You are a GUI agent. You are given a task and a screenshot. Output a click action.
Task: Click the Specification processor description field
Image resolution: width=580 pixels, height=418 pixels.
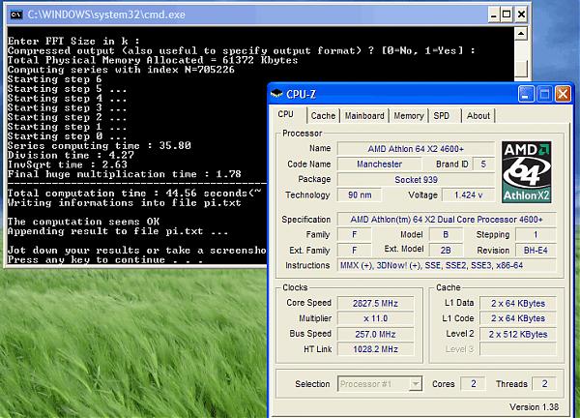(x=447, y=220)
